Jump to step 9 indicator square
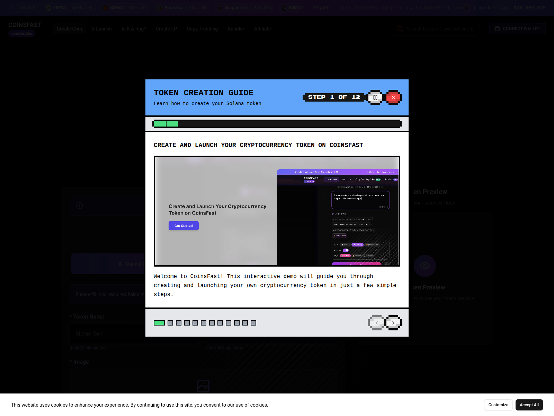554x416 pixels. (229, 323)
